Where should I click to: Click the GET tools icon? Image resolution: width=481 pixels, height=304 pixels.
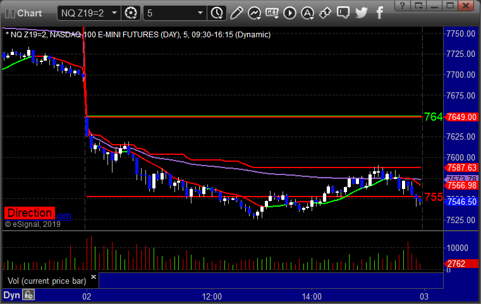[x=272, y=13]
